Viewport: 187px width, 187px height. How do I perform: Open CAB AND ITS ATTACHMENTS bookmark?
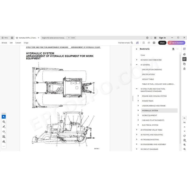click(153, 120)
